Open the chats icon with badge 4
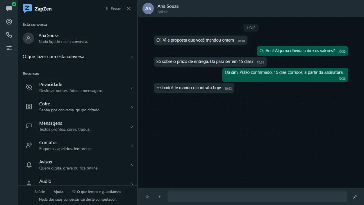This screenshot has width=364, height=205. 9,8
